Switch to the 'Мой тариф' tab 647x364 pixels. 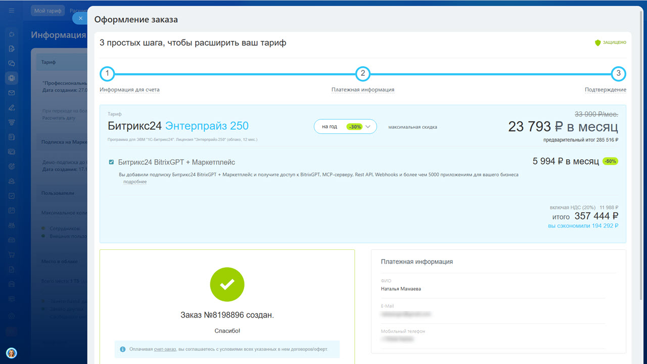48,11
